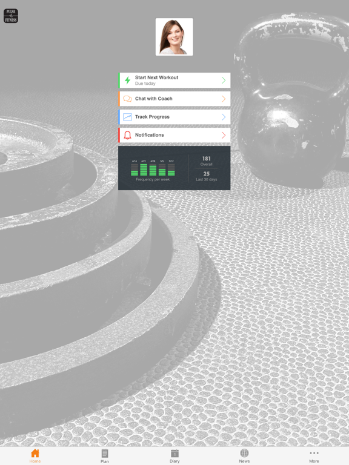
Task: Tap the 181 Overall workouts stat
Action: click(x=206, y=161)
